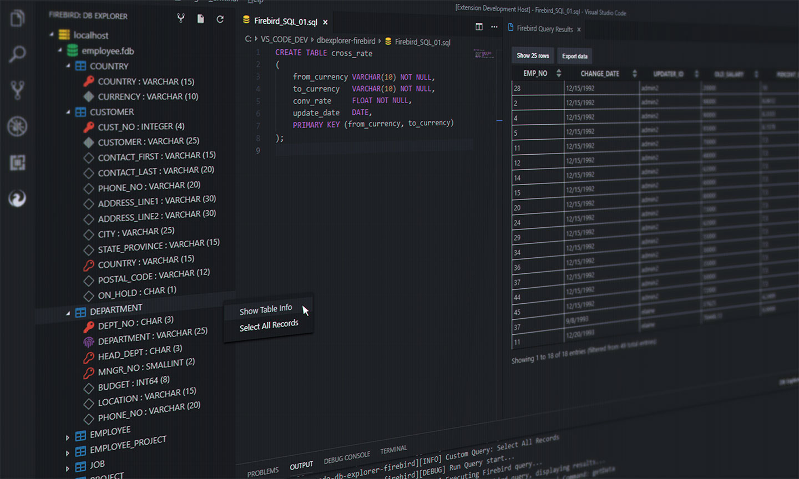The image size is (799, 479).
Task: Click the Show 25 rows button
Action: click(533, 55)
